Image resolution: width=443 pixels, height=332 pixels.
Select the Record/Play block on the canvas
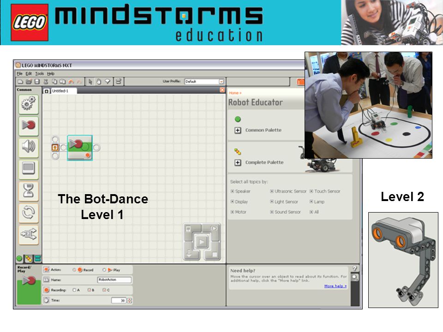click(x=80, y=148)
